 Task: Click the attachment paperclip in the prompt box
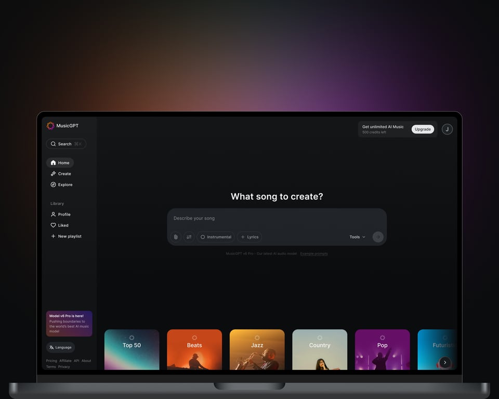(176, 236)
